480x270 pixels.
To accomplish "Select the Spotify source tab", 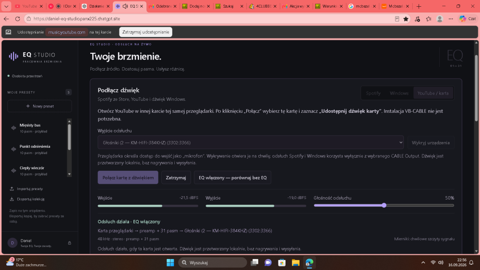I will (x=373, y=93).
